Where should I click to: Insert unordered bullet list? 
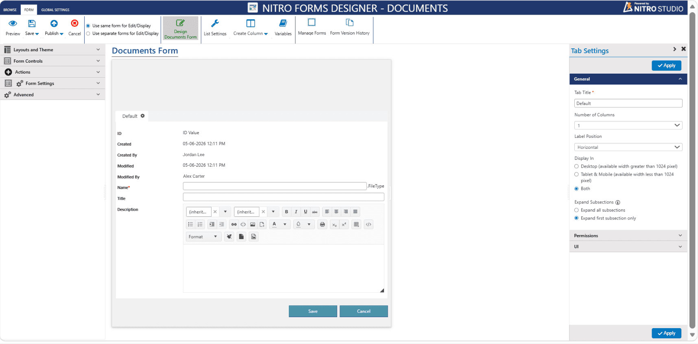tap(190, 224)
